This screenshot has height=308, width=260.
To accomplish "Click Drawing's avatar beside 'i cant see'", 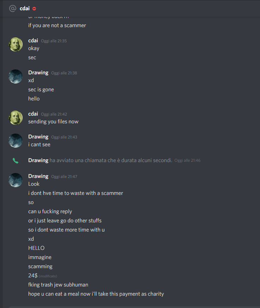I will [16, 141].
